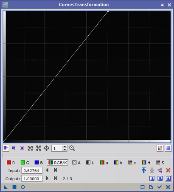The width and height of the screenshot is (174, 192).
Task: Select the Edit Point mode icon
Action: pyautogui.click(x=6, y=148)
